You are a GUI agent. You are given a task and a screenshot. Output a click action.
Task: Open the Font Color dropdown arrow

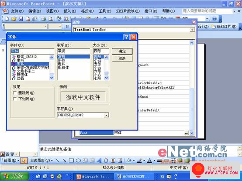pos(154,161)
